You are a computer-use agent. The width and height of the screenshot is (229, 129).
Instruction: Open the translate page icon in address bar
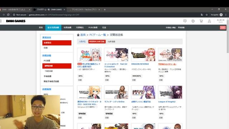tap(202, 15)
